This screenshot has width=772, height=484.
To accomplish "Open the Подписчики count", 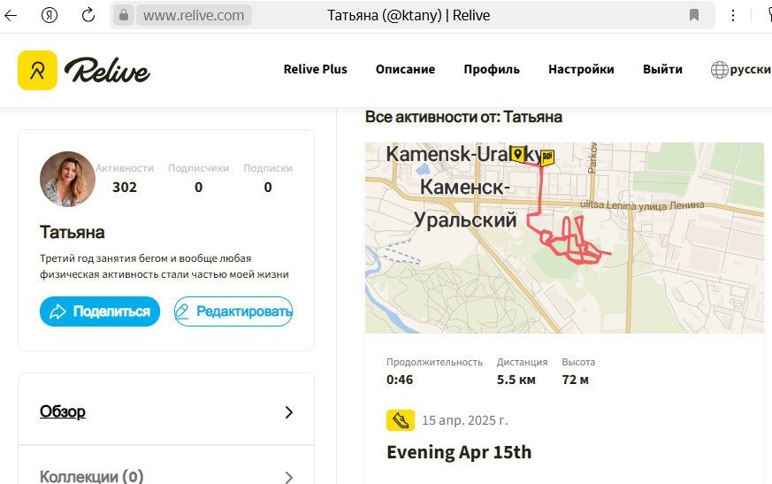I will tap(198, 188).
